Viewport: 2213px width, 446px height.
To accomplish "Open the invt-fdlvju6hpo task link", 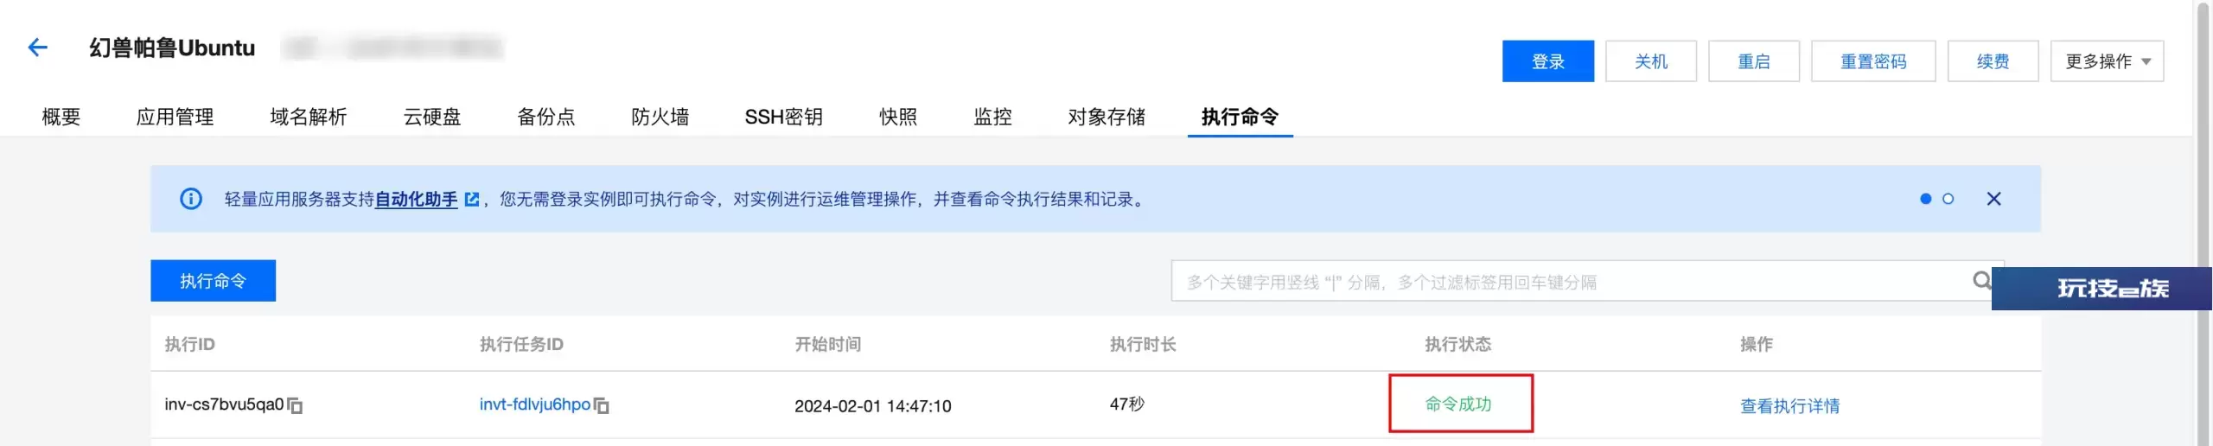I will [534, 405].
